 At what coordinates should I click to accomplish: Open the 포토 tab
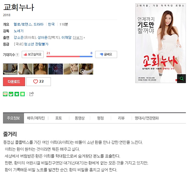click(59, 118)
